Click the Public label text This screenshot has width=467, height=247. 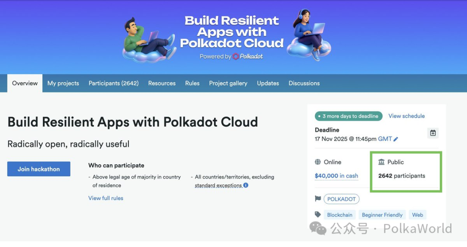(x=396, y=162)
